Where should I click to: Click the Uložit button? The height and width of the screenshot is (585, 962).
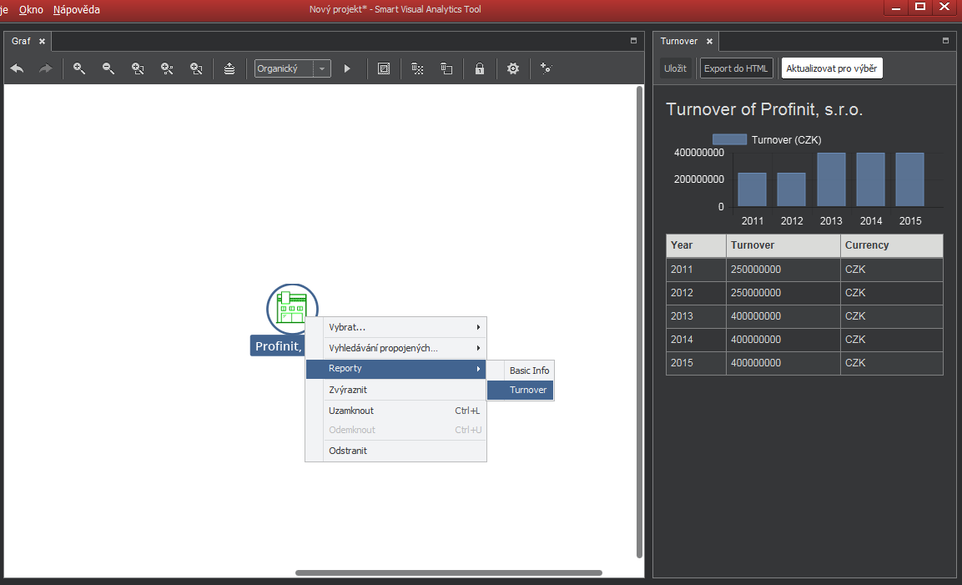click(x=675, y=68)
